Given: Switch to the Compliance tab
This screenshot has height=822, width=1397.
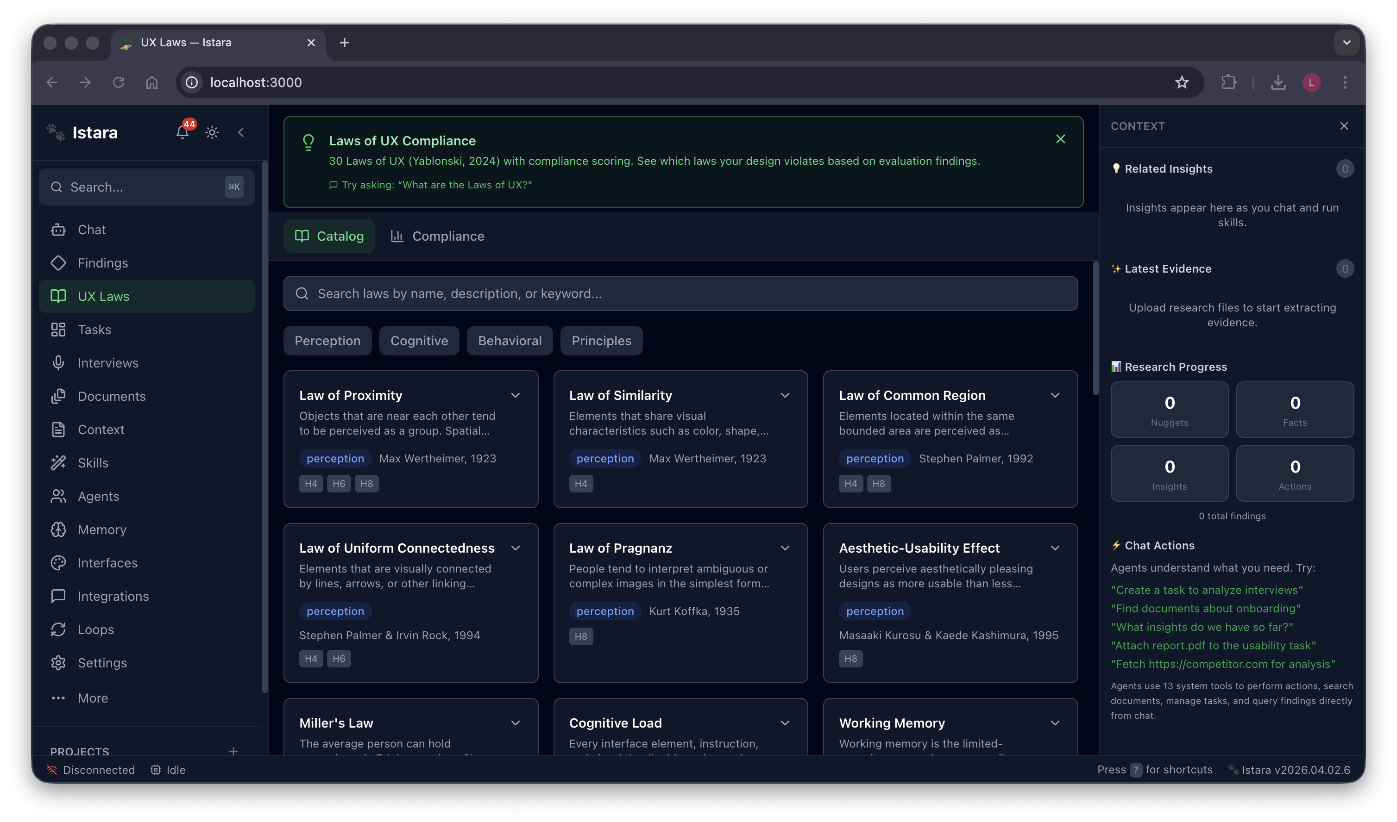Looking at the screenshot, I should tap(437, 237).
